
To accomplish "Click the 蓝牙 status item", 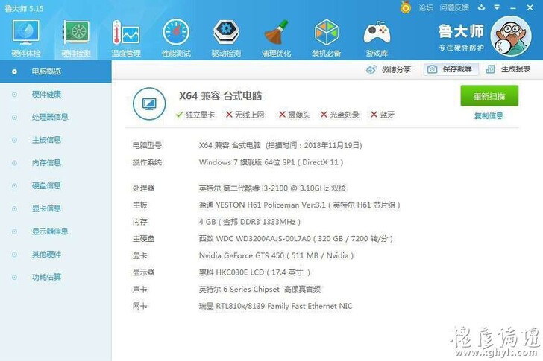I will click(383, 115).
